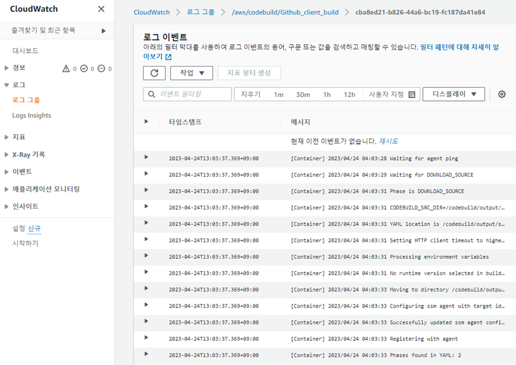Viewport: 516px width, 365px height.
Task: Expand the 'Phase is DOWNLOAD_SOURCE' log row
Action: [147, 190]
